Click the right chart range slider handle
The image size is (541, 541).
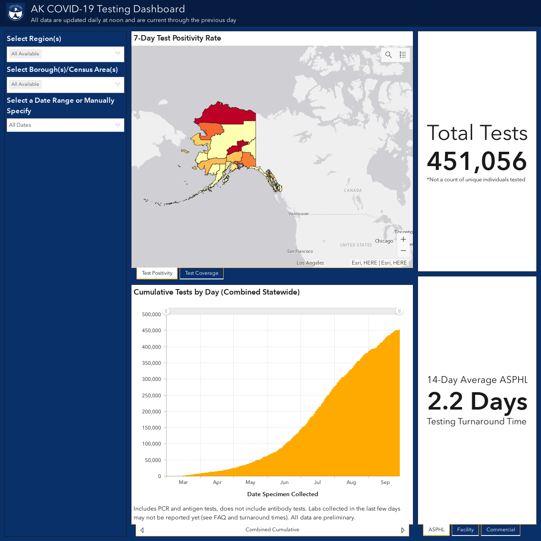(x=399, y=311)
